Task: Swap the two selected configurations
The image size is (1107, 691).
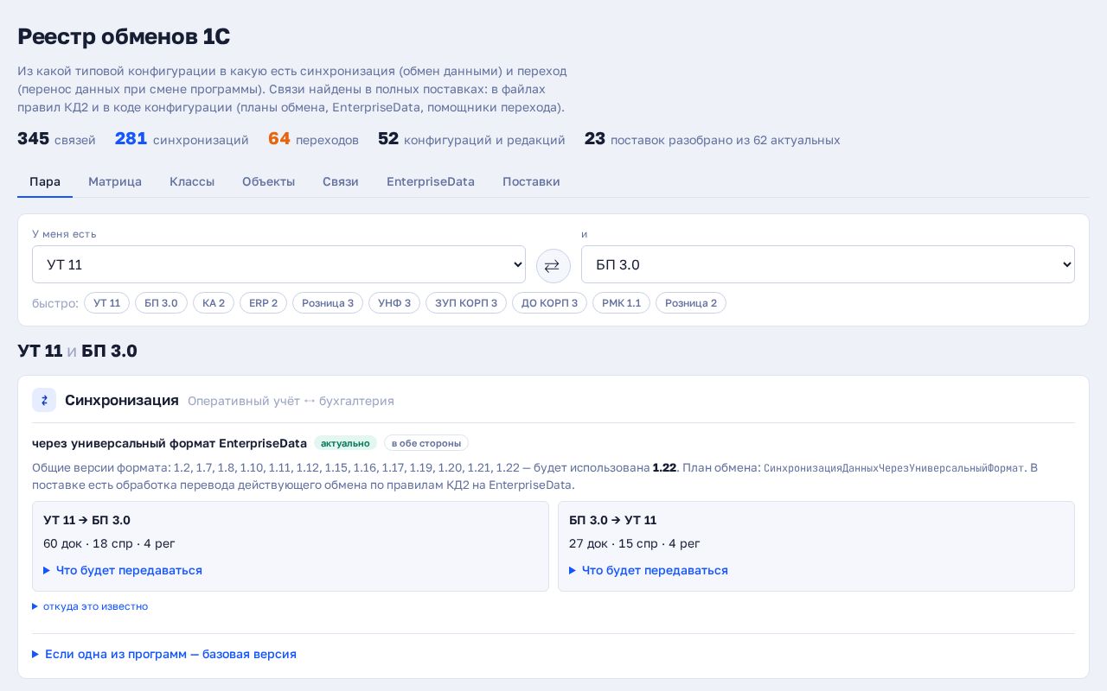Action: 553,265
